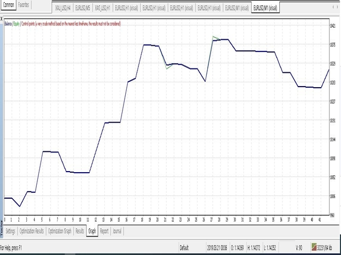Click the 10144 value on the Y axis
The height and width of the screenshot is (255, 341).
(x=332, y=139)
